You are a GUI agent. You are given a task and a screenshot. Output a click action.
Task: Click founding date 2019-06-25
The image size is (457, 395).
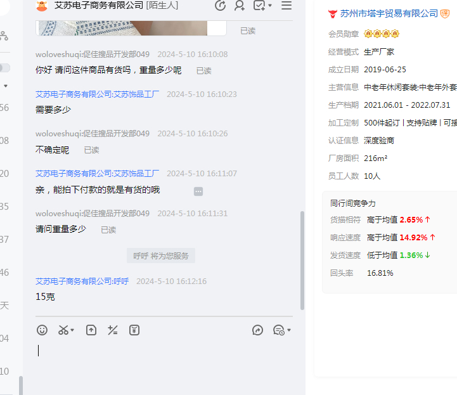point(385,70)
